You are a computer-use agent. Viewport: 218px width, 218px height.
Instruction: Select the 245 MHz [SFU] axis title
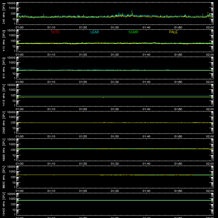4,14
